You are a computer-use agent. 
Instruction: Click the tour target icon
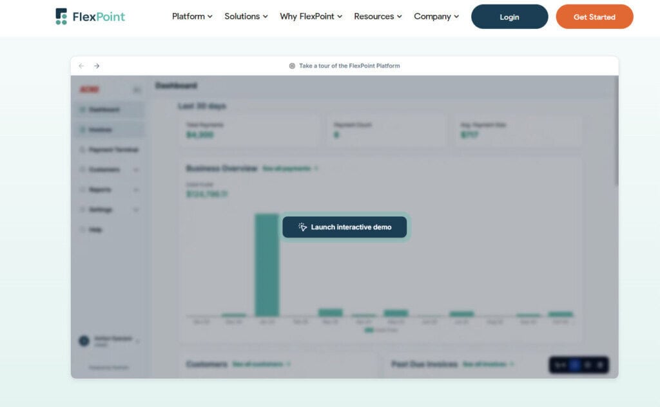[292, 66]
